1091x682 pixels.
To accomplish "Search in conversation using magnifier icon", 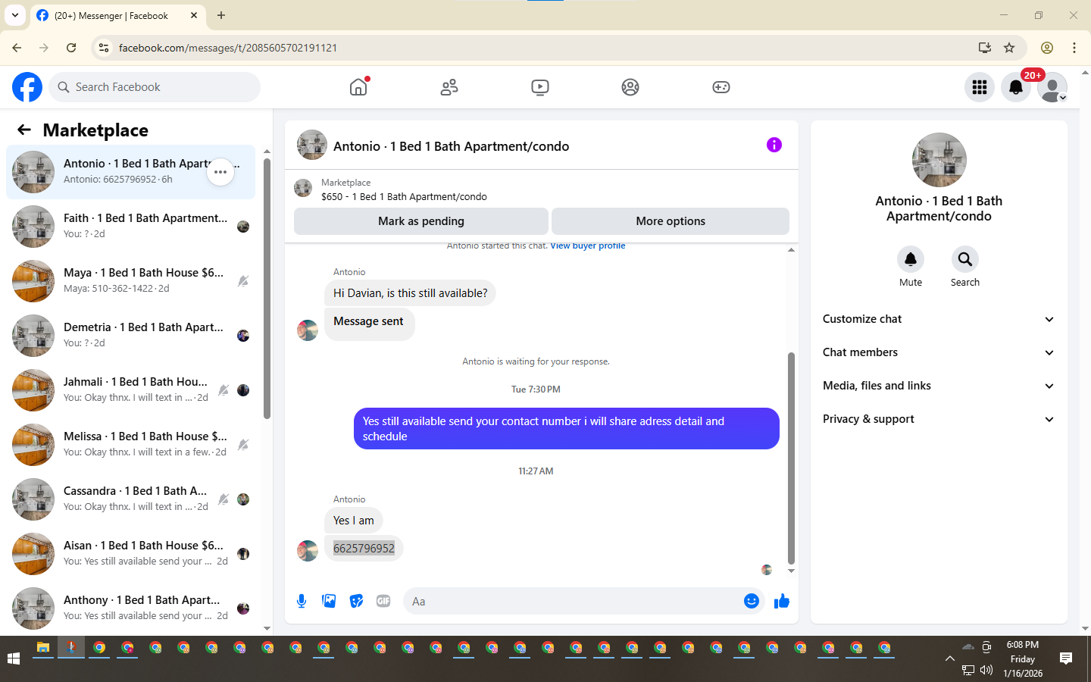I will click(x=965, y=259).
